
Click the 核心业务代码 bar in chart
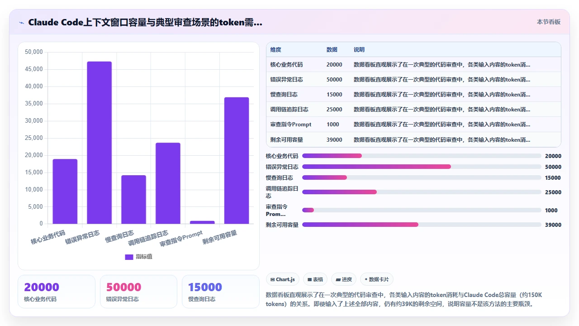click(65, 191)
